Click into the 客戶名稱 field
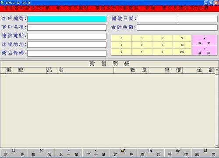 (67, 28)
